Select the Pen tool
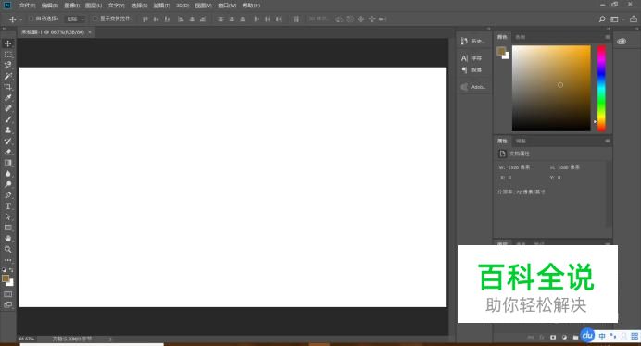Screen dimensions: 641x346 tap(7, 195)
